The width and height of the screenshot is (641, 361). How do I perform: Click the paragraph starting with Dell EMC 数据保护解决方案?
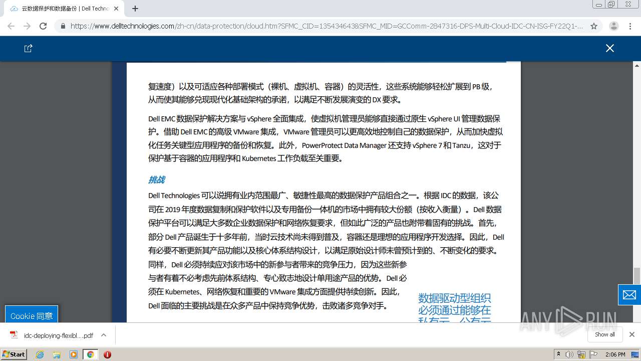(326, 138)
